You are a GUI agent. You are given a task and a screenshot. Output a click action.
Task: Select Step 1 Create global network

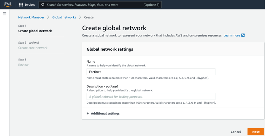tap(35, 31)
